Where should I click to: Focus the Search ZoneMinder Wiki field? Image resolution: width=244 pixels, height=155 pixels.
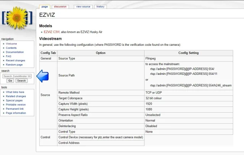pyautogui.click(x=17, y=76)
